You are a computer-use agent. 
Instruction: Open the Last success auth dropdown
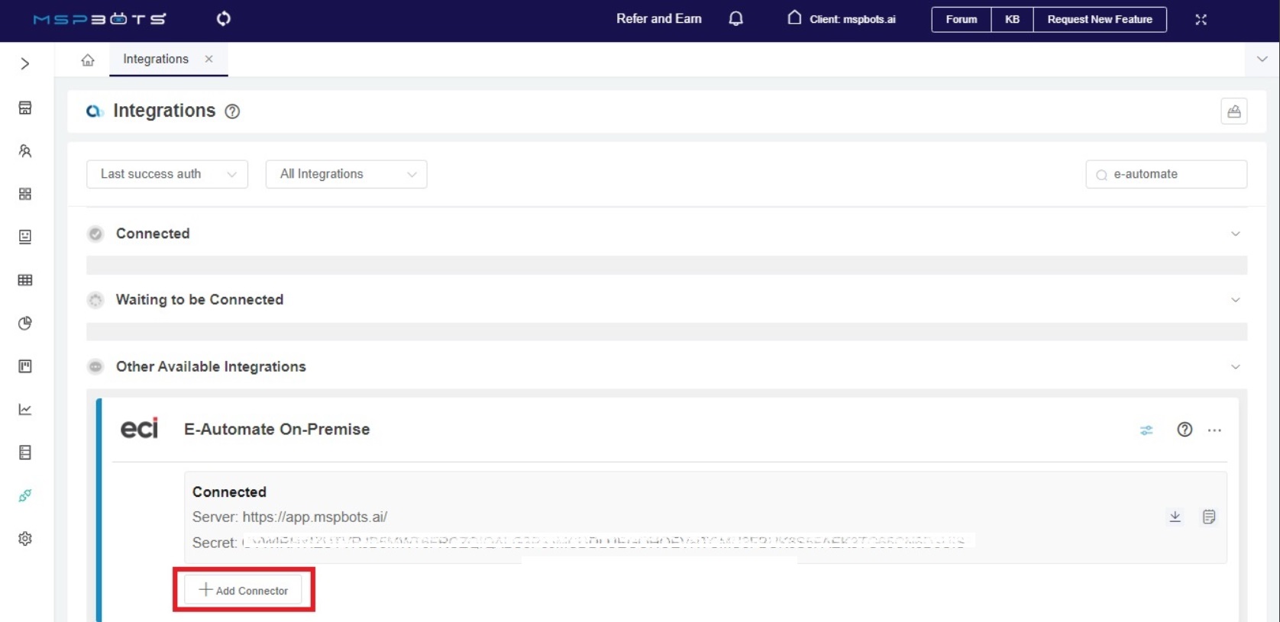(x=167, y=174)
